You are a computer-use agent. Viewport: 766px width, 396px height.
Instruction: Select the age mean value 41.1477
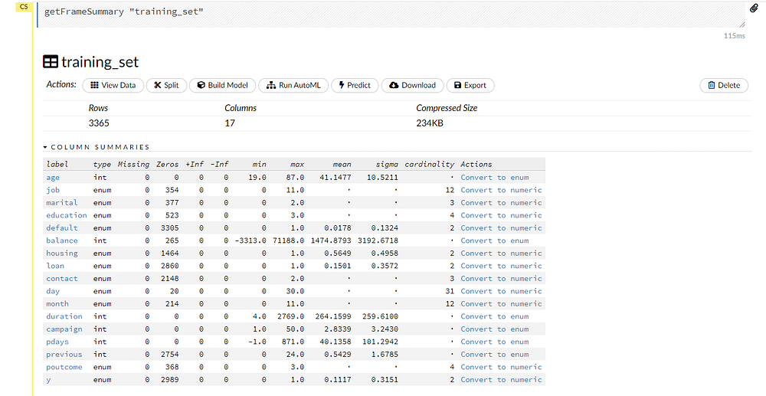point(336,177)
